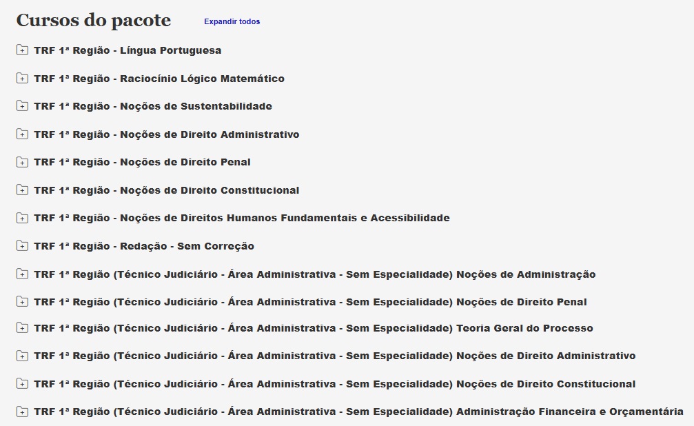
Task: Open Técnico Judiciário title Noções de Direito Administrativo
Action: pos(335,356)
